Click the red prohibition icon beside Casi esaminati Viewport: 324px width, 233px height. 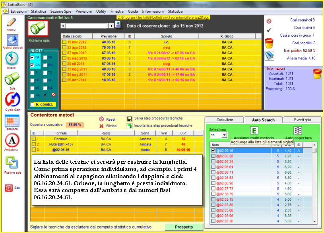click(269, 21)
